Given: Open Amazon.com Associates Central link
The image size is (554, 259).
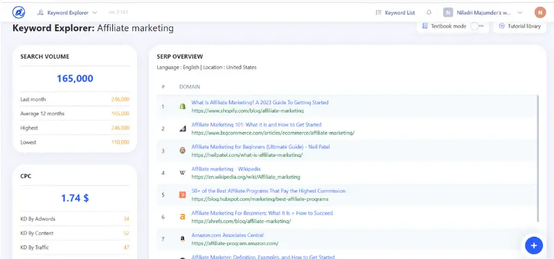Looking at the screenshot, I should (227, 236).
